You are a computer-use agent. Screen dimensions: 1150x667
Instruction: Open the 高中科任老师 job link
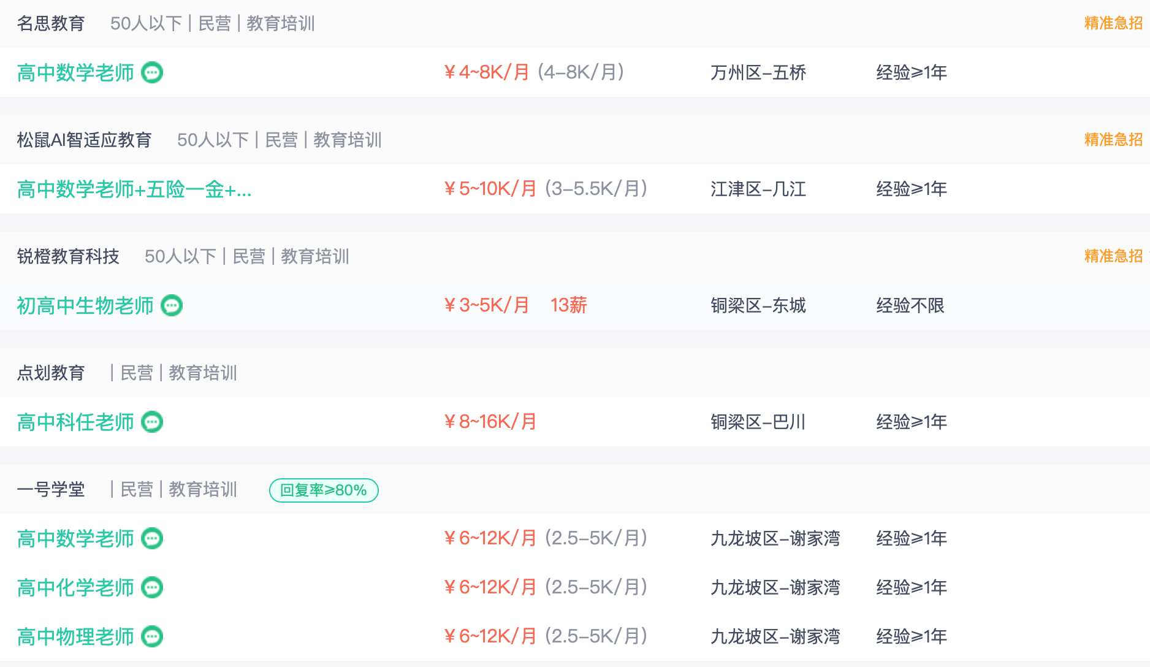75,422
